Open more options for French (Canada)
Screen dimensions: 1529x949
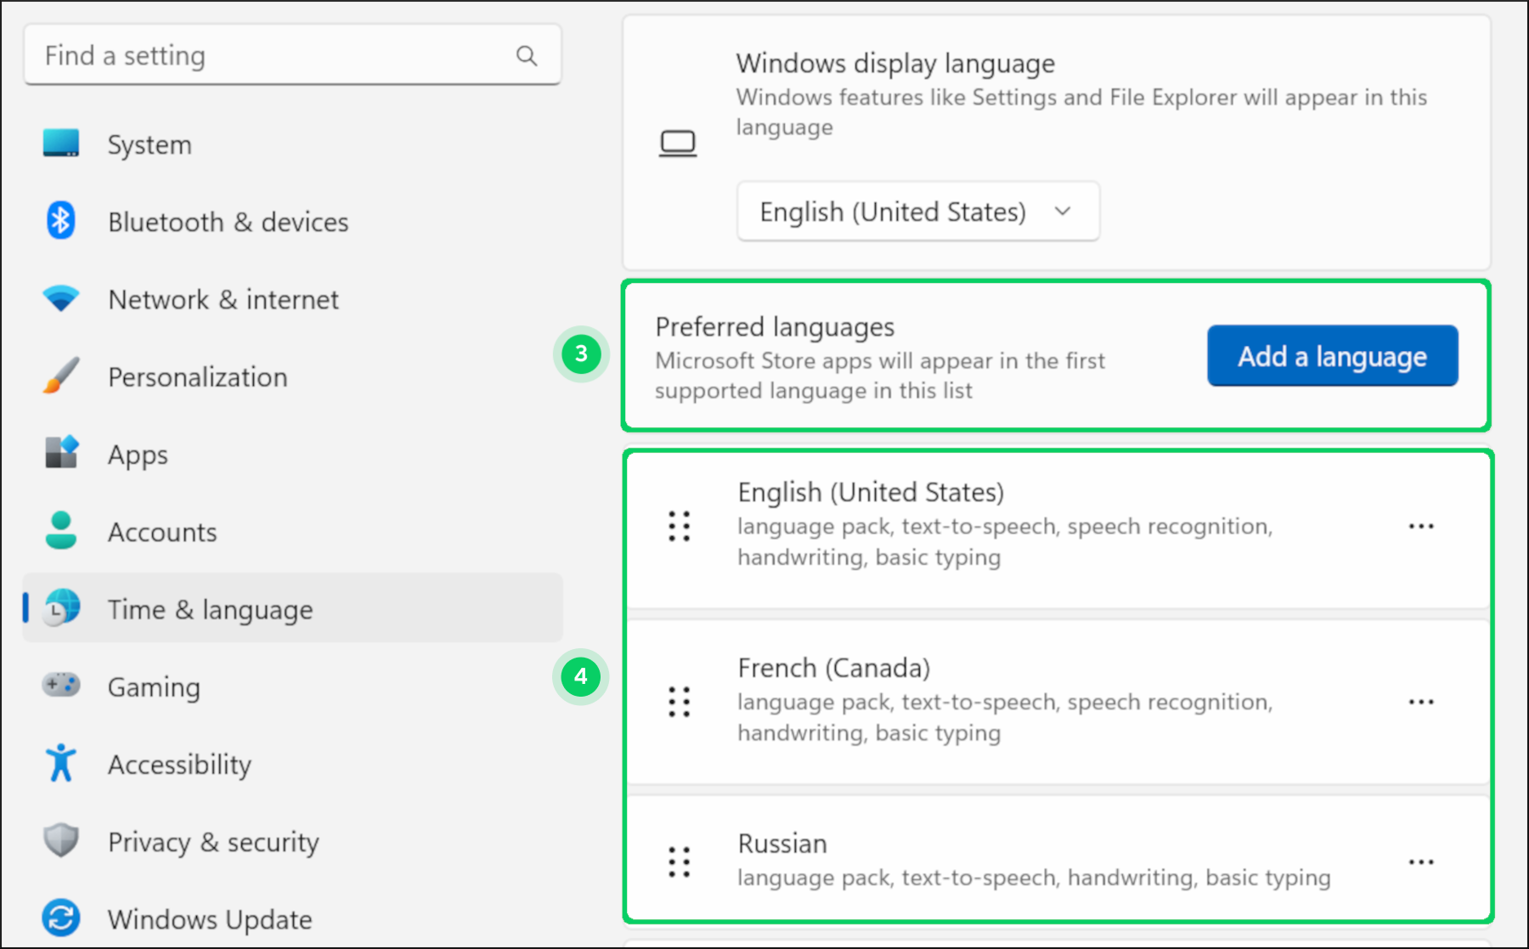(1420, 703)
